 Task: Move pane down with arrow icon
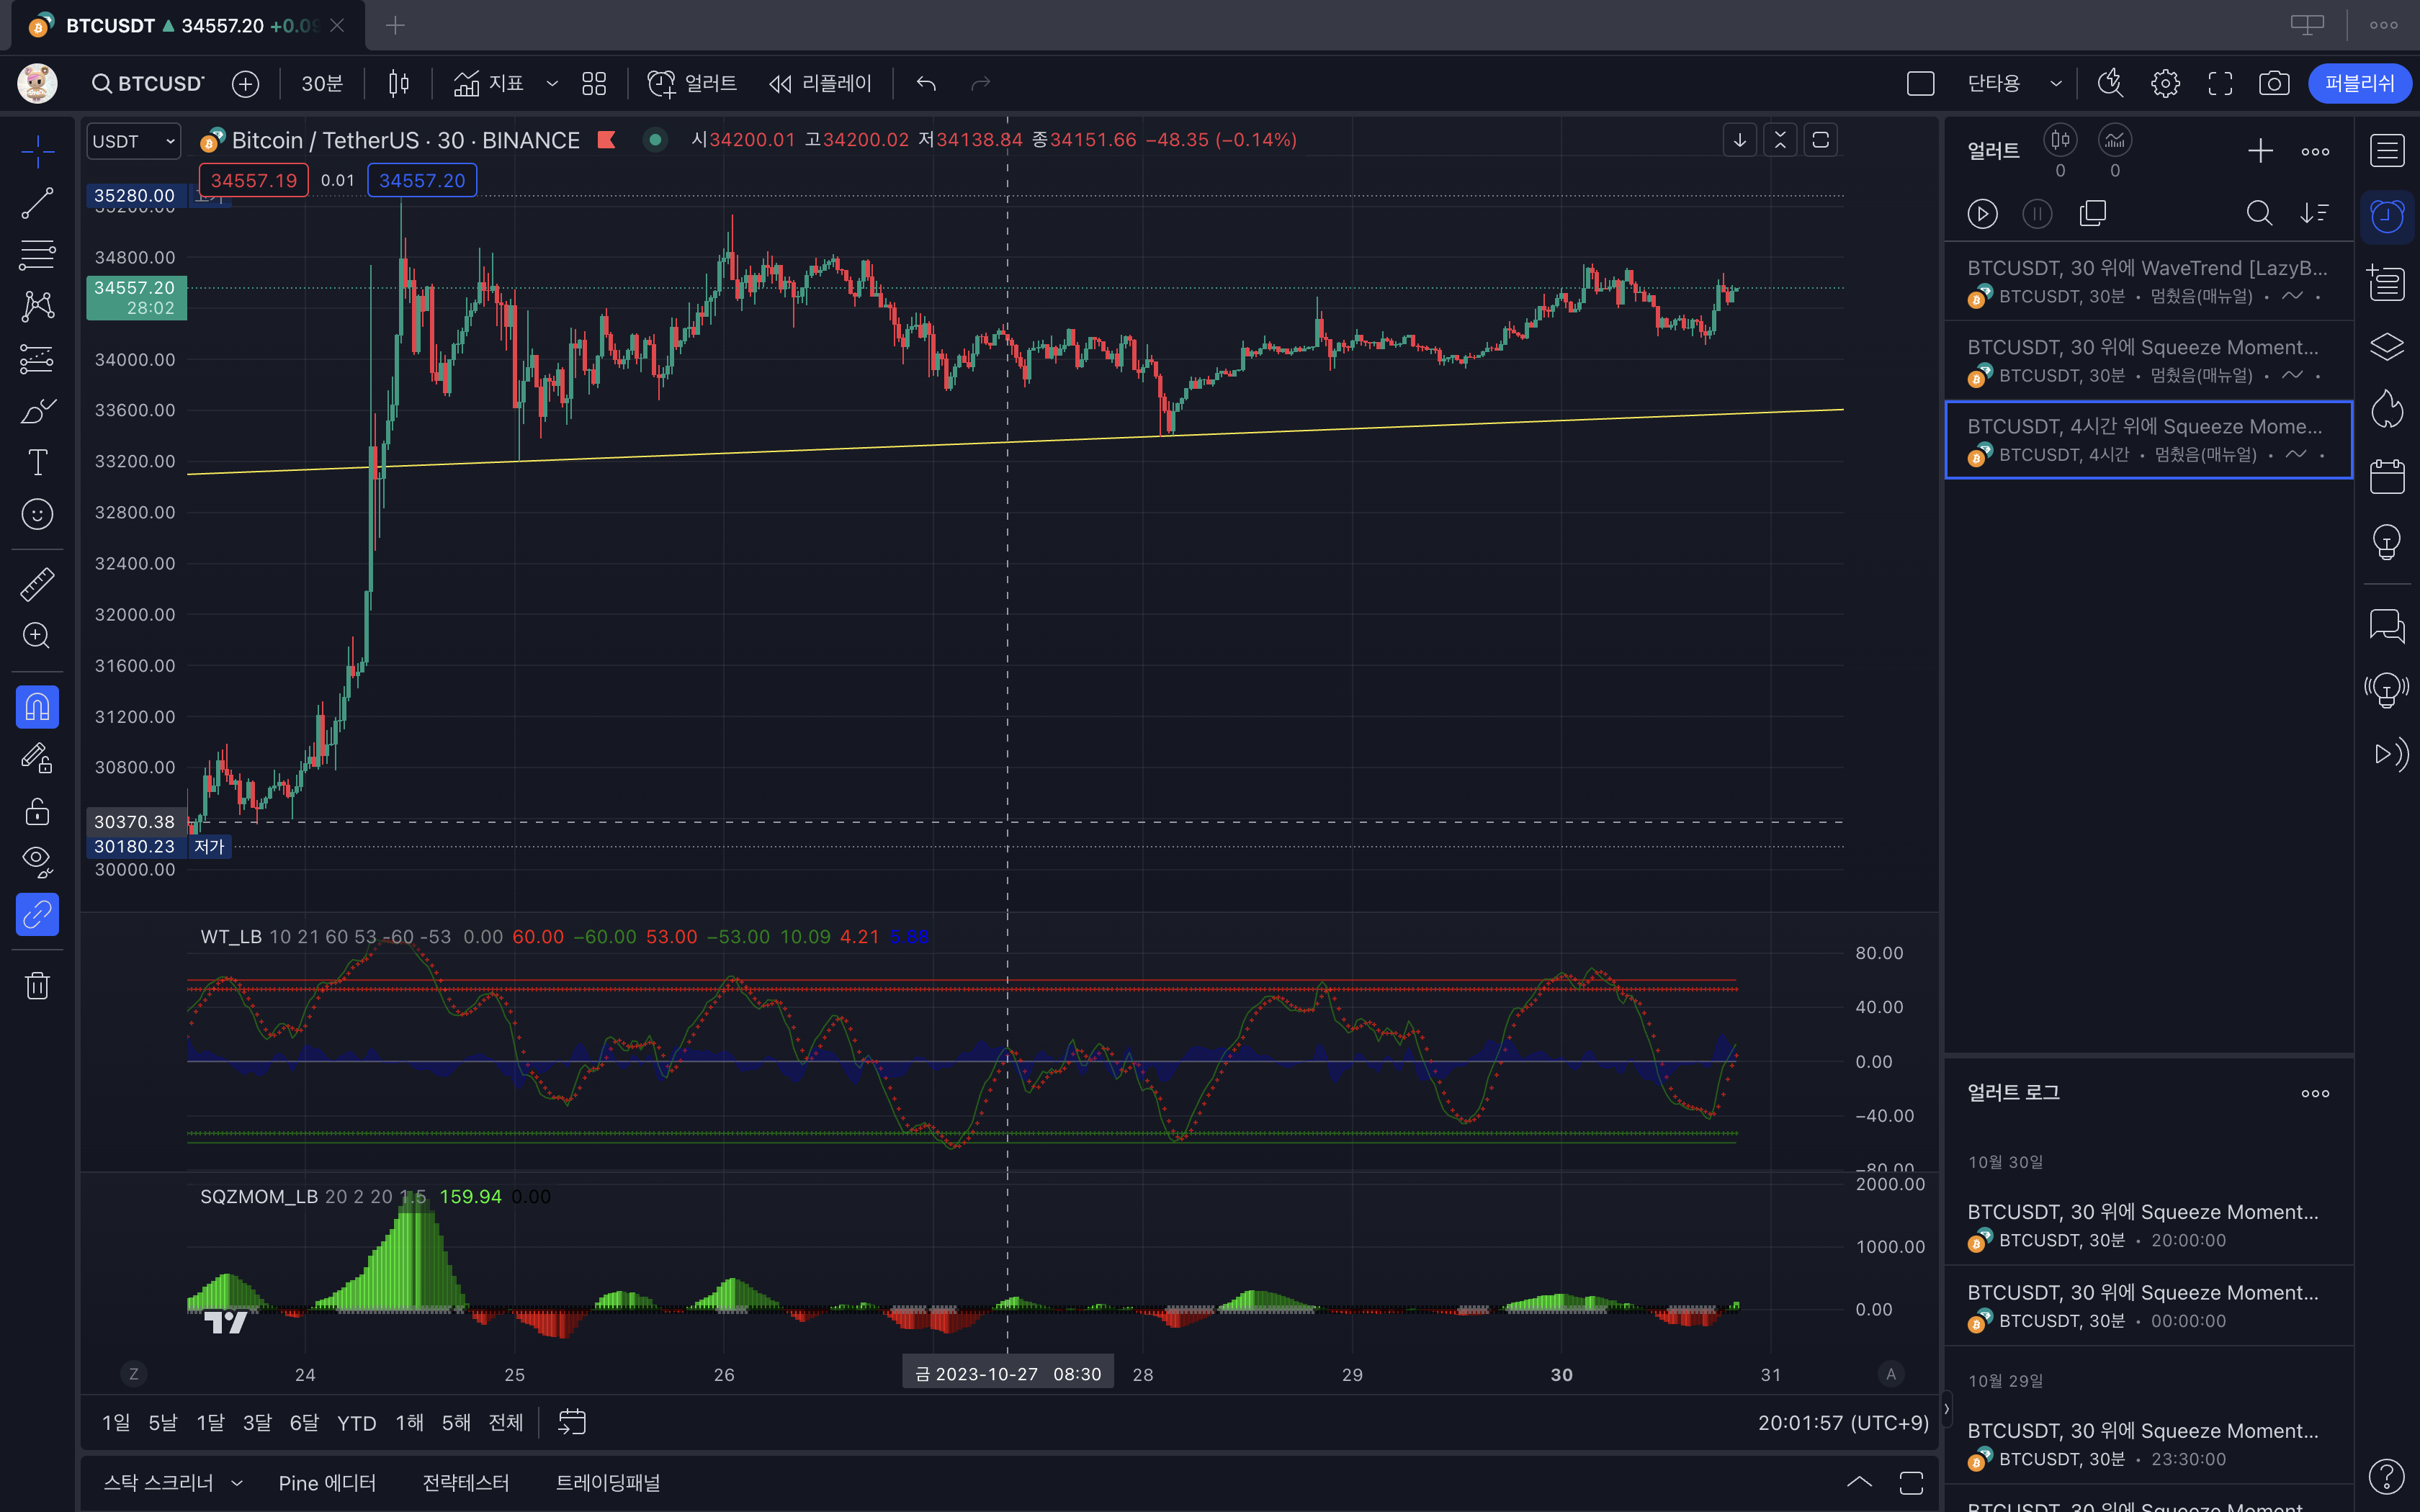1740,140
